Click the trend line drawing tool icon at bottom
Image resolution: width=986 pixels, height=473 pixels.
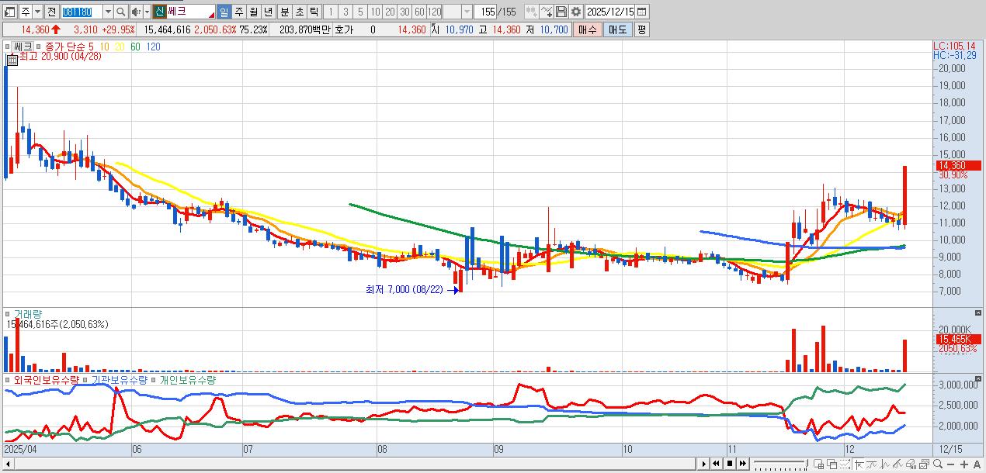(x=897, y=464)
